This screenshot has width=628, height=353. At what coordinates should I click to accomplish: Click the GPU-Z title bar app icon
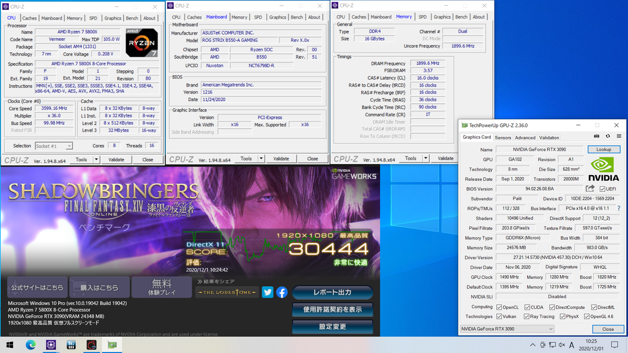click(x=464, y=126)
